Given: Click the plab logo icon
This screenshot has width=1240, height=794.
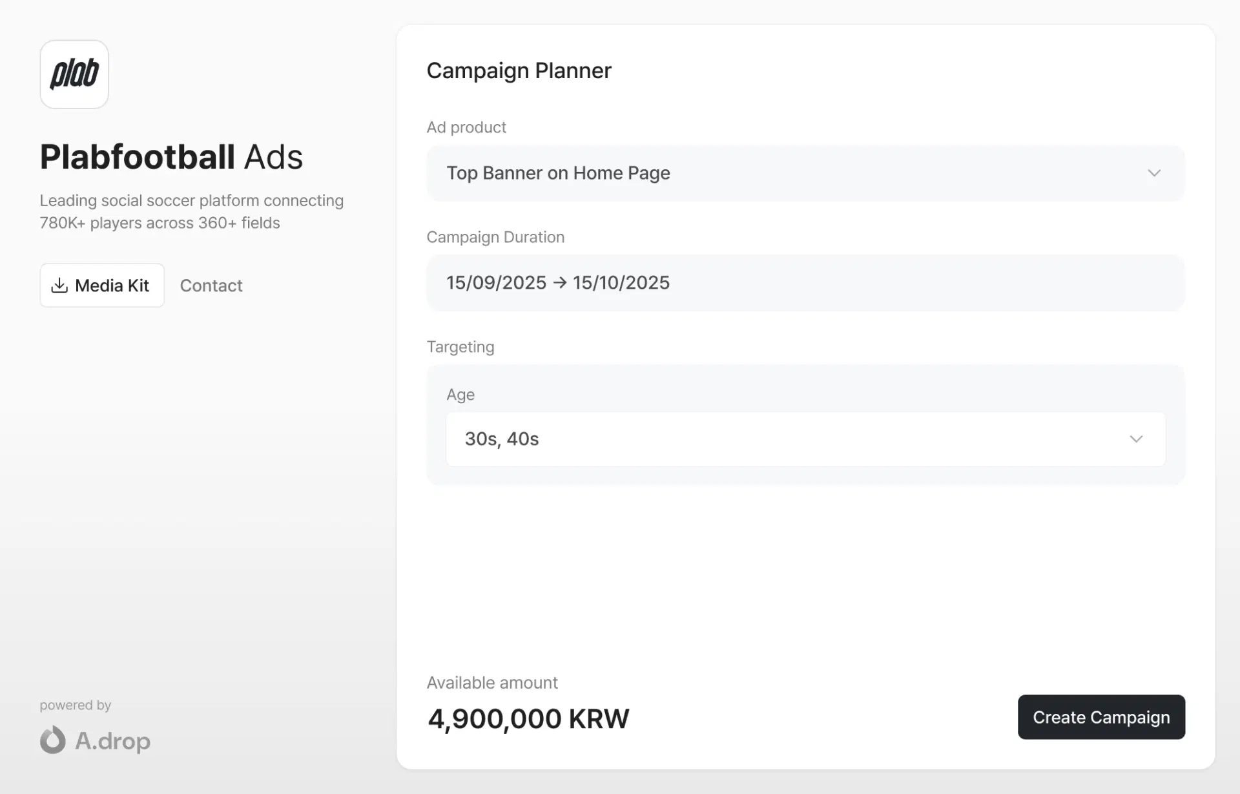Looking at the screenshot, I should [x=74, y=74].
